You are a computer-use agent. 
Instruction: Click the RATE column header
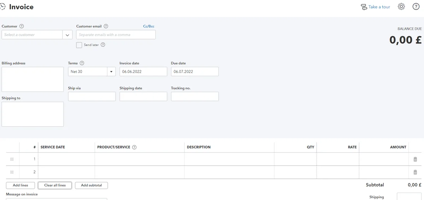point(352,147)
